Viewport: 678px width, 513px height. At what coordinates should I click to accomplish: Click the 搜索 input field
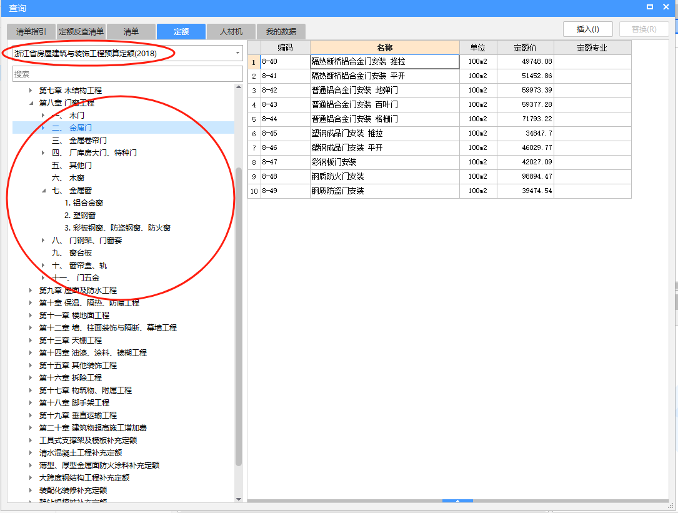tap(127, 74)
